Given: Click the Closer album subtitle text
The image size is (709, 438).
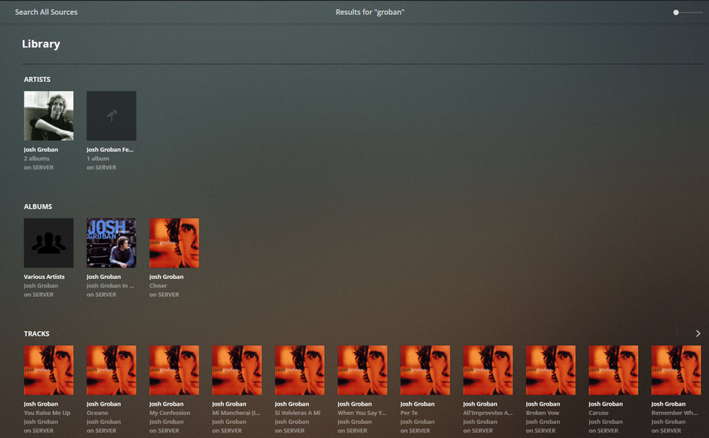Looking at the screenshot, I should [x=158, y=286].
